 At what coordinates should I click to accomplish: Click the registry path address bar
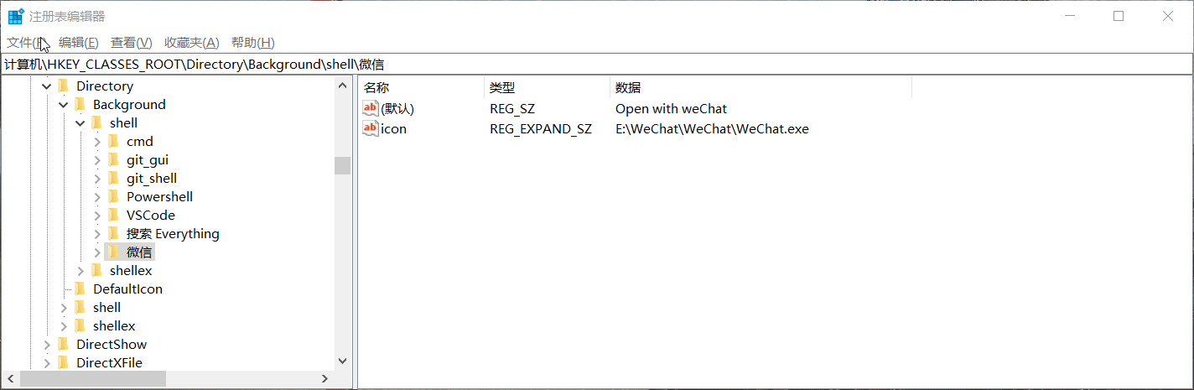coord(597,64)
